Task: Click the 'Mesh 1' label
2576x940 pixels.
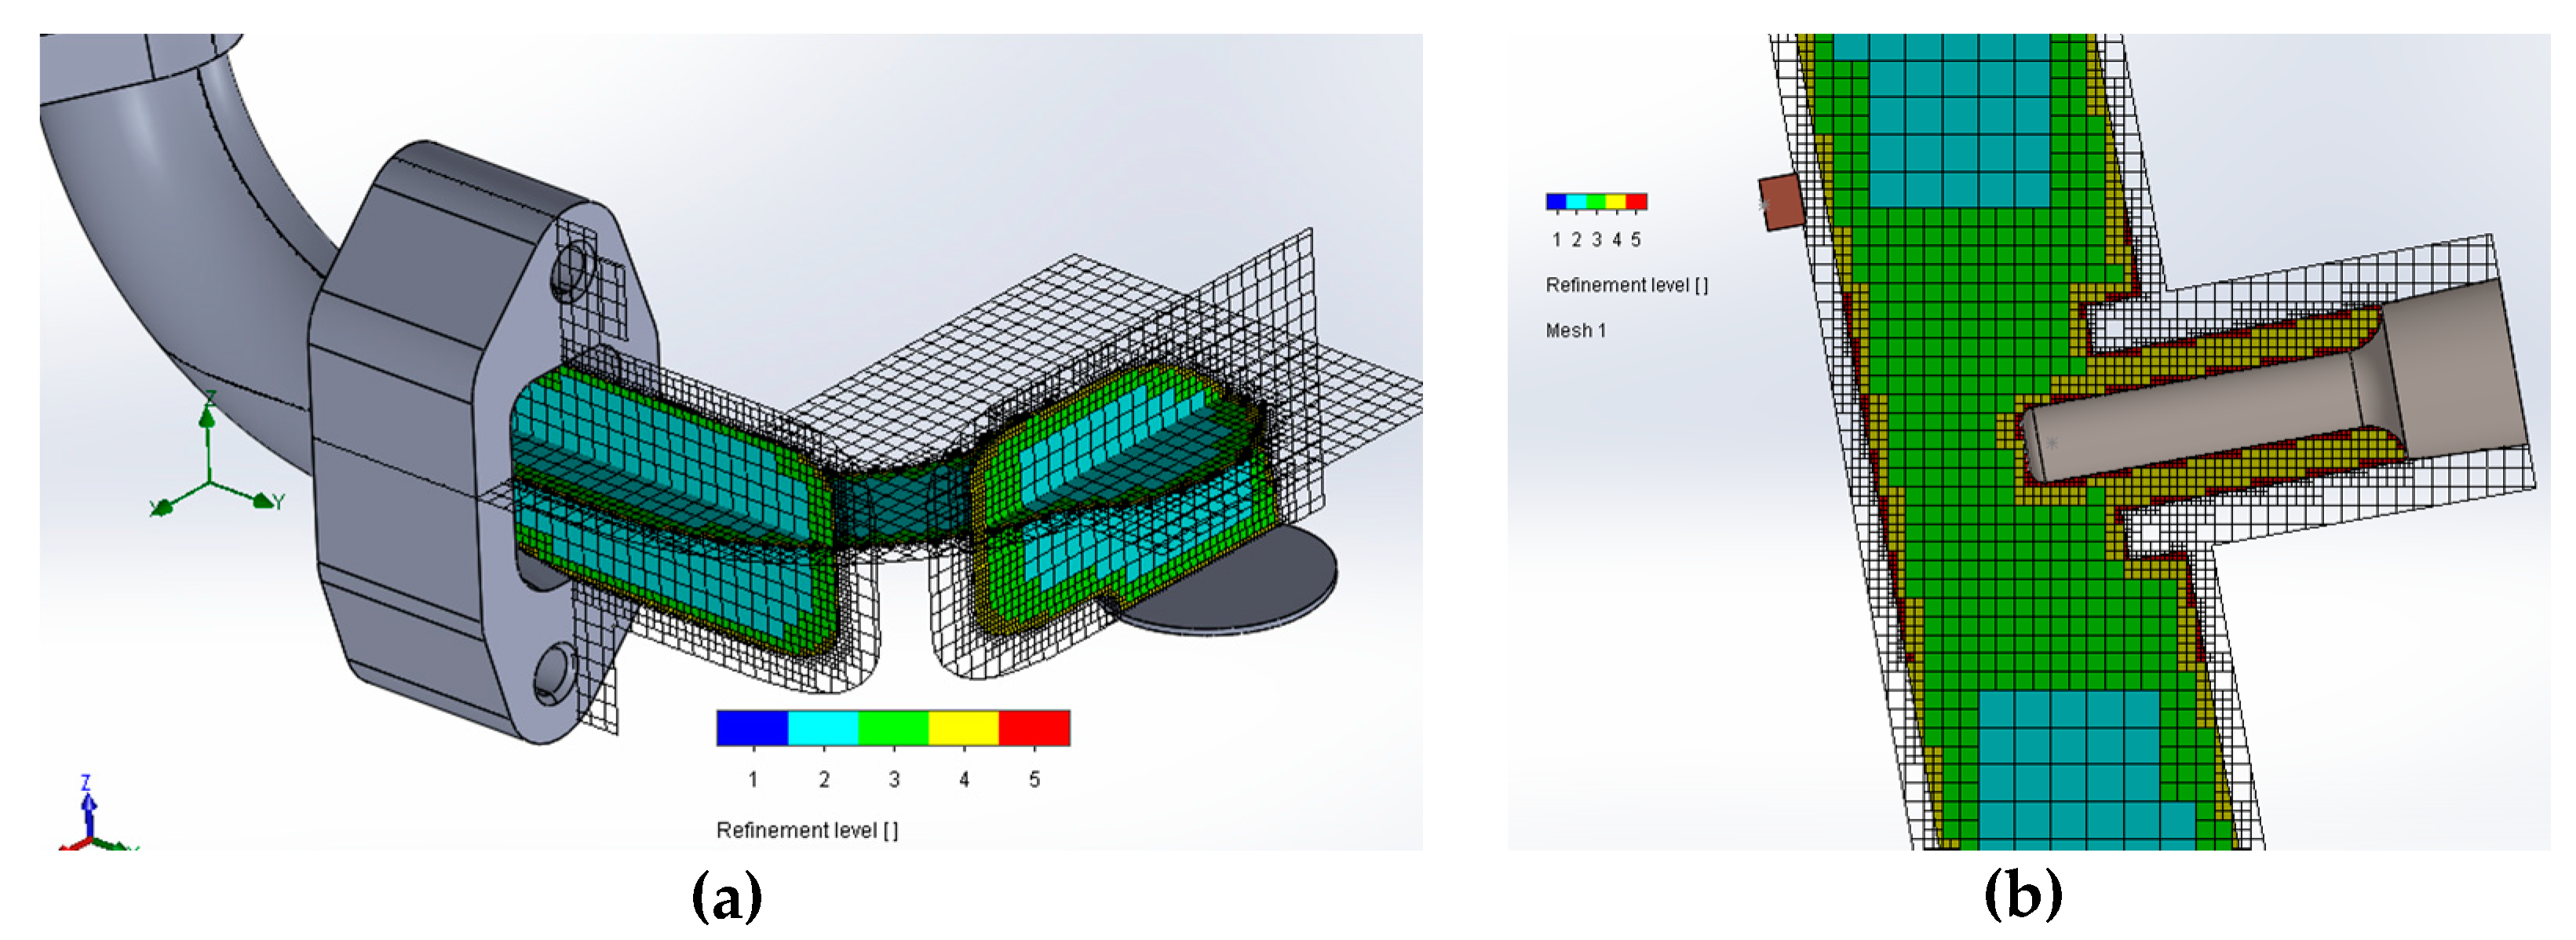Action: pyautogui.click(x=1575, y=331)
